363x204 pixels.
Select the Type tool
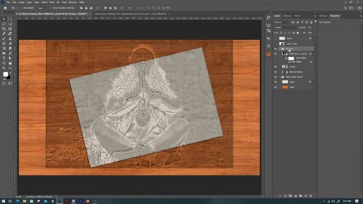(4, 58)
